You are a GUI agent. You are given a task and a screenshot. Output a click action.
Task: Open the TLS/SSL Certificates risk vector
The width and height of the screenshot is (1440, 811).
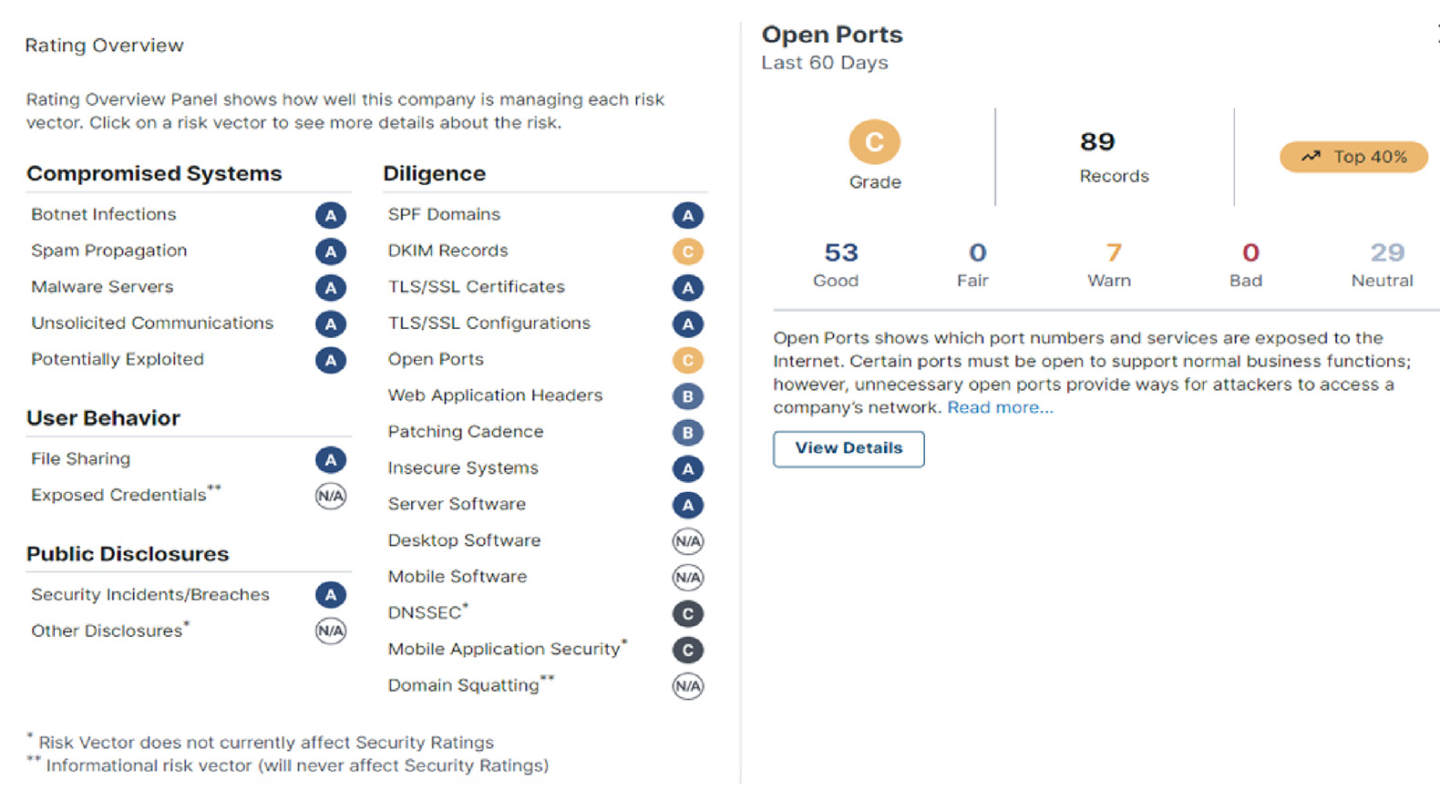coord(476,287)
